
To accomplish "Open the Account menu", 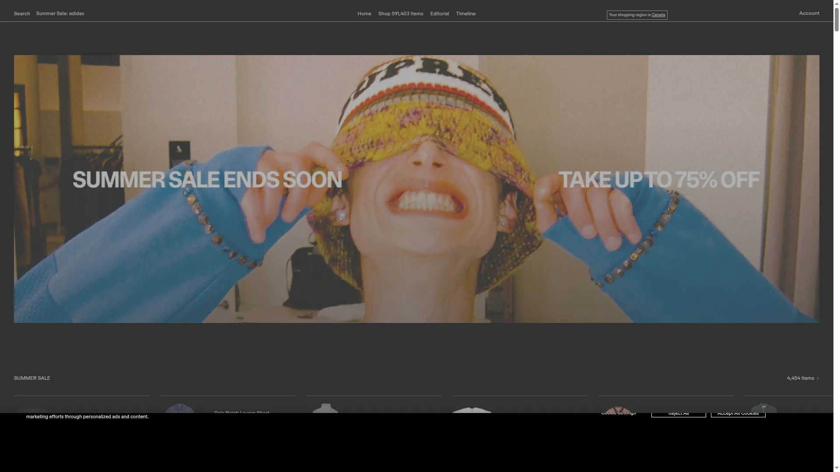I will 809,13.
